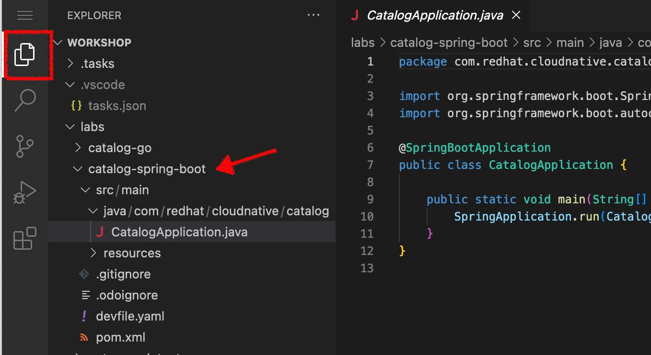Select the .gitignore file
This screenshot has width=651, height=355.
point(123,274)
